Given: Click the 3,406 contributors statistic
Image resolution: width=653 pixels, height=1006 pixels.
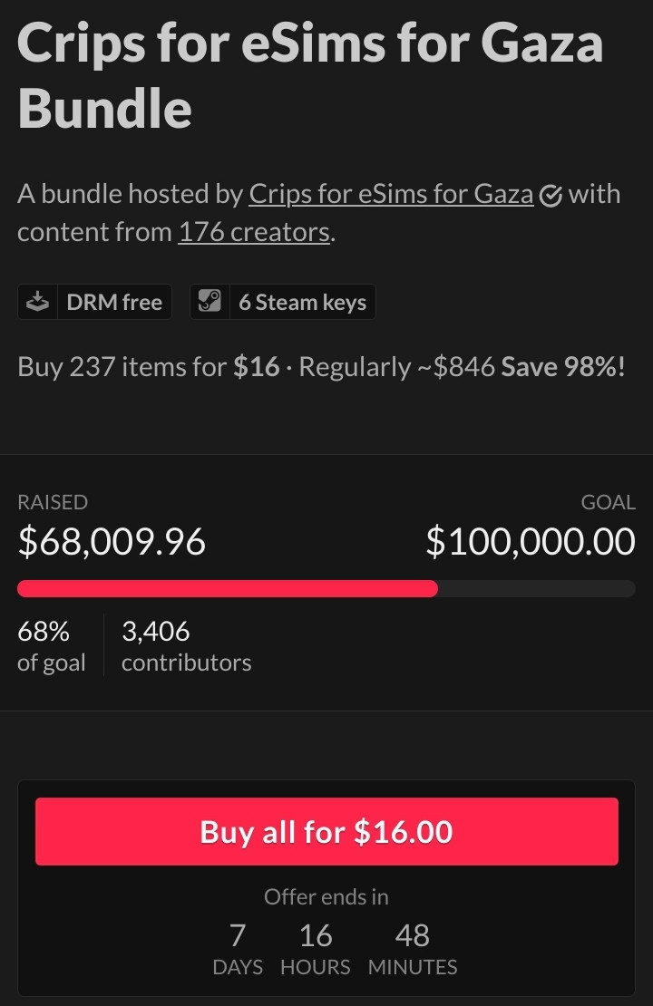Looking at the screenshot, I should coord(186,646).
